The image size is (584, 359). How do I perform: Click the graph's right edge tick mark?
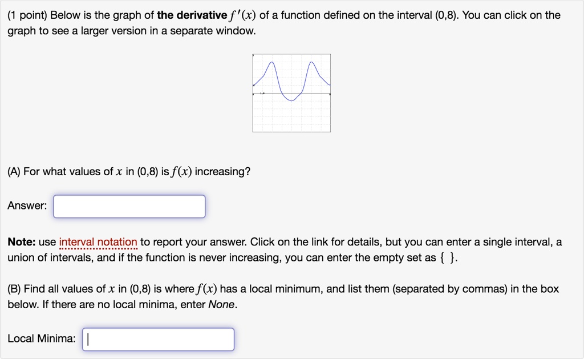click(x=330, y=93)
